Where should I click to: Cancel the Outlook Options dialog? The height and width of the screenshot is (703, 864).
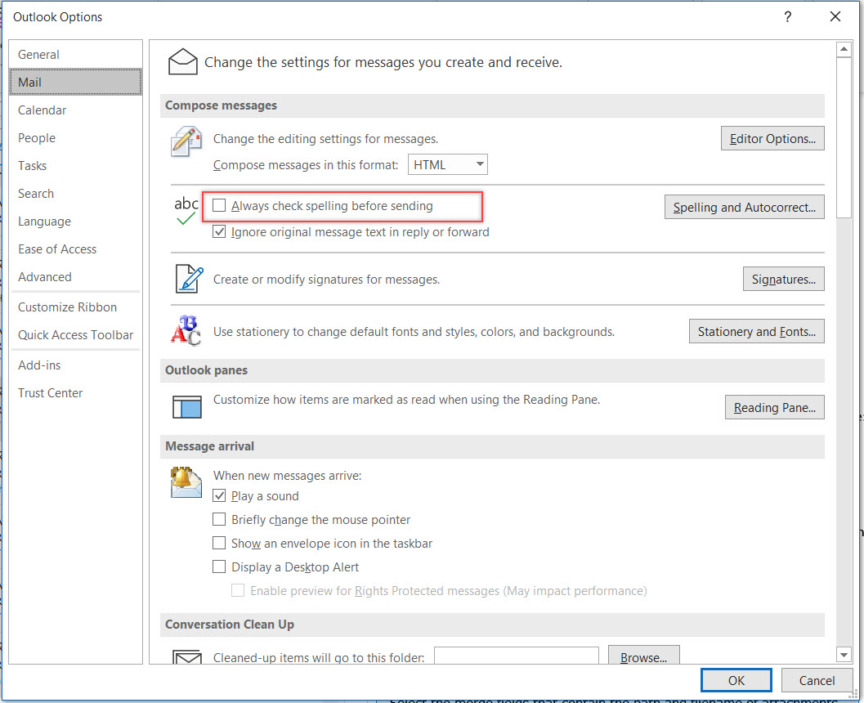(817, 680)
